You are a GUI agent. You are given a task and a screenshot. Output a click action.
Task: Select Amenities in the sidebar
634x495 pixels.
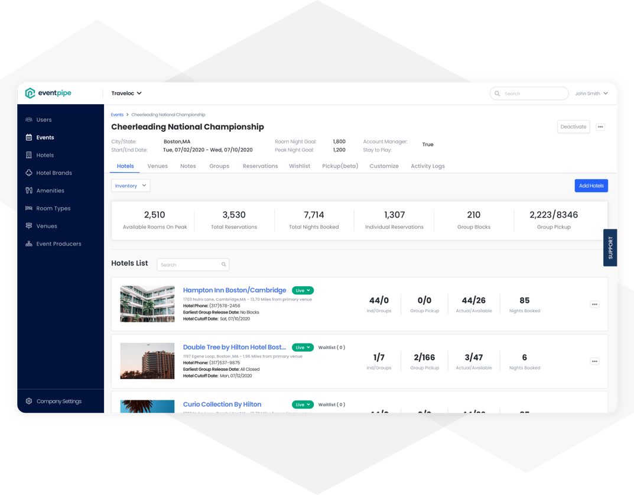[x=50, y=190]
